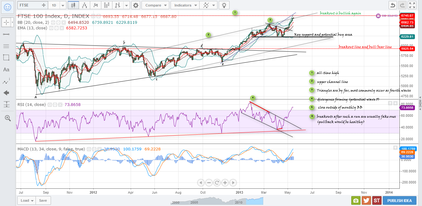
Task: Move RSI pane down
Action: pyautogui.click(x=395, y=103)
